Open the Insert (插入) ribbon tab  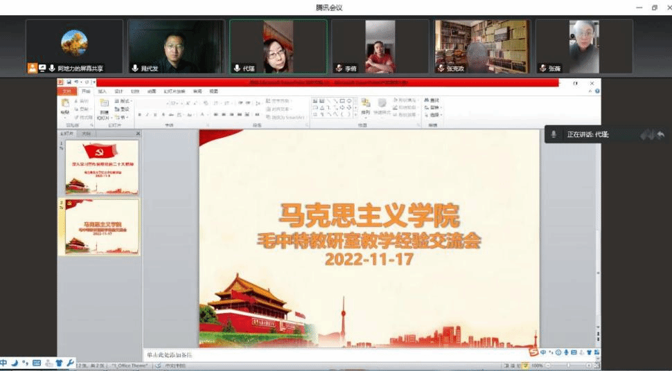tap(103, 91)
